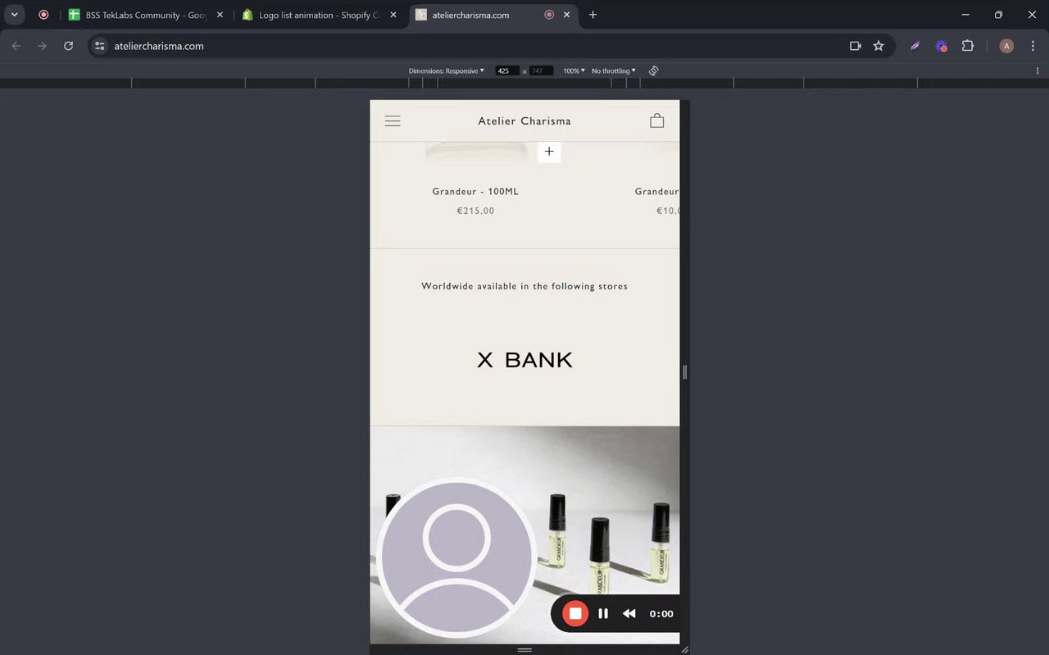Open the hamburger menu on Atelier Charisma site
The image size is (1049, 655).
click(393, 121)
